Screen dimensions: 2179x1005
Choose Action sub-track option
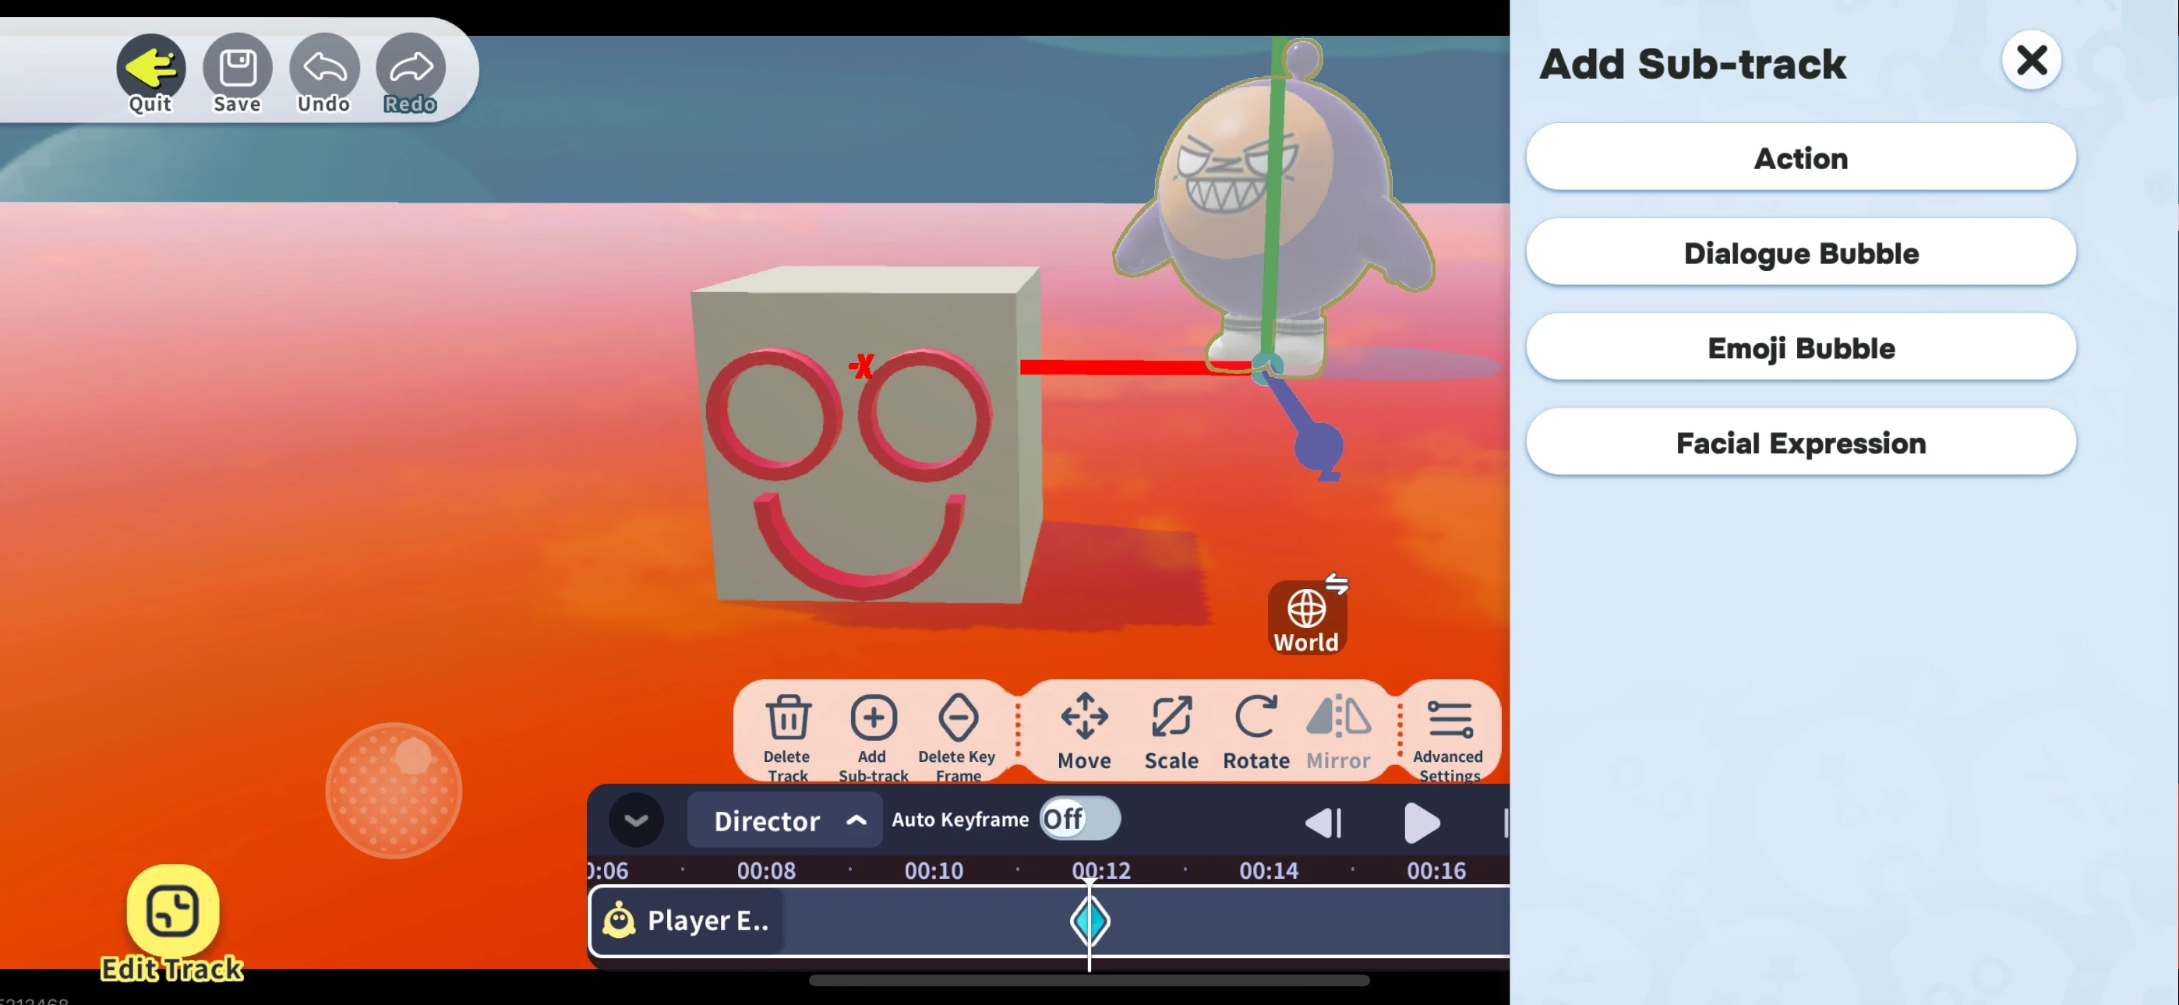(1800, 158)
